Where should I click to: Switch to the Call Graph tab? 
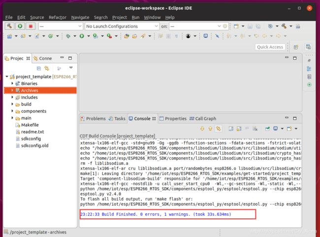(203, 119)
